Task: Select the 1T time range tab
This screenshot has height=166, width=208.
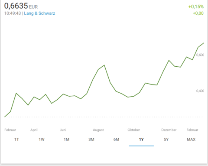Action: (x=16, y=140)
